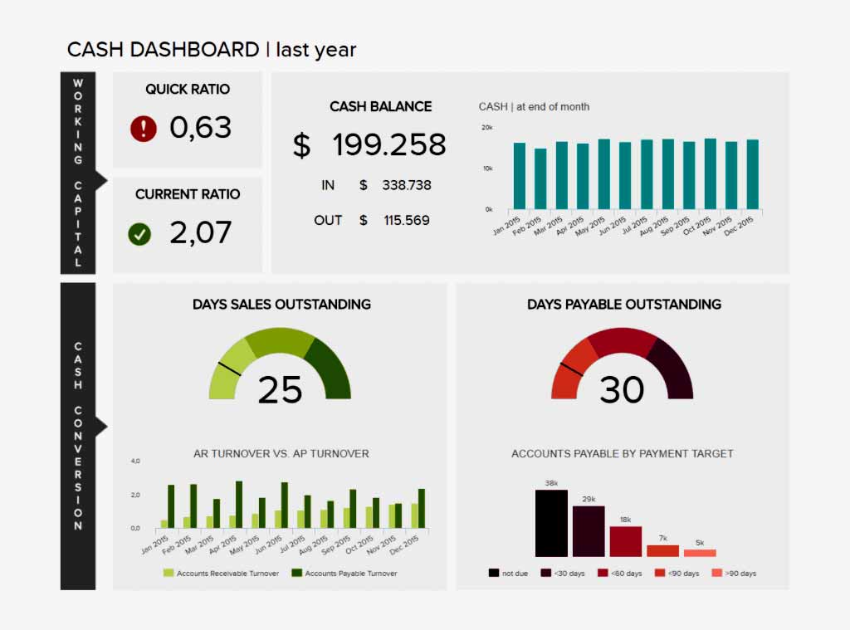Click the Dec 2015 light green turnover bar
Viewport: 850px width, 630px height.
click(x=415, y=515)
